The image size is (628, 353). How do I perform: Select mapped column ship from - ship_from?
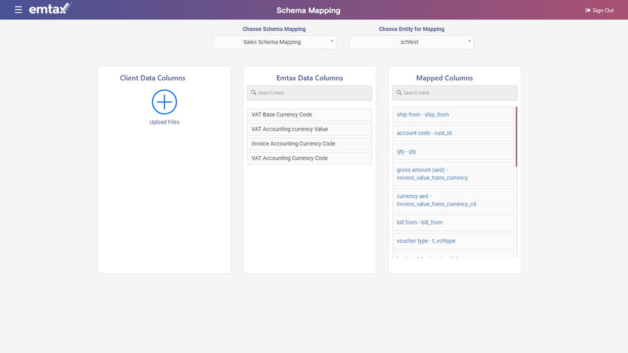pyautogui.click(x=453, y=115)
